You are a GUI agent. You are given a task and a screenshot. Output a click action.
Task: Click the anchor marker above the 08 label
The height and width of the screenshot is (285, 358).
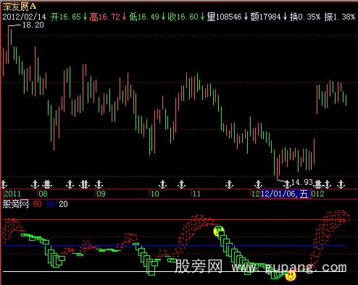(x=36, y=184)
